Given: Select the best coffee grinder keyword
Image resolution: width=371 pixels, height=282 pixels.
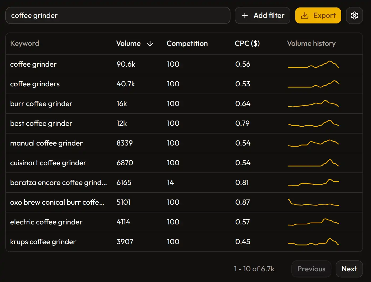Looking at the screenshot, I should coord(41,123).
